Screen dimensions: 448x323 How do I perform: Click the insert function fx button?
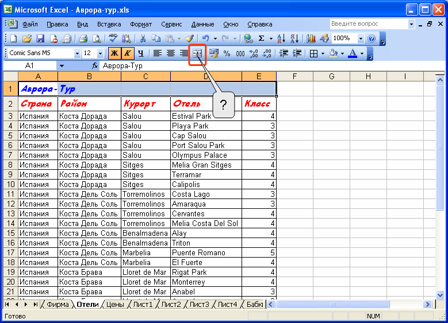[x=94, y=66]
